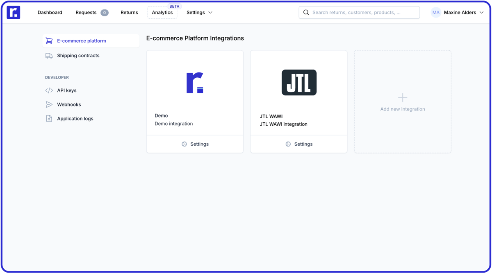Click the MA user avatar

(436, 12)
